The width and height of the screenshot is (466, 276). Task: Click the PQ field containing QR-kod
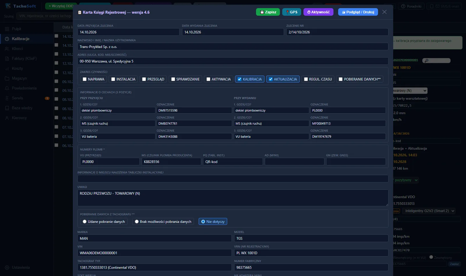(x=233, y=162)
